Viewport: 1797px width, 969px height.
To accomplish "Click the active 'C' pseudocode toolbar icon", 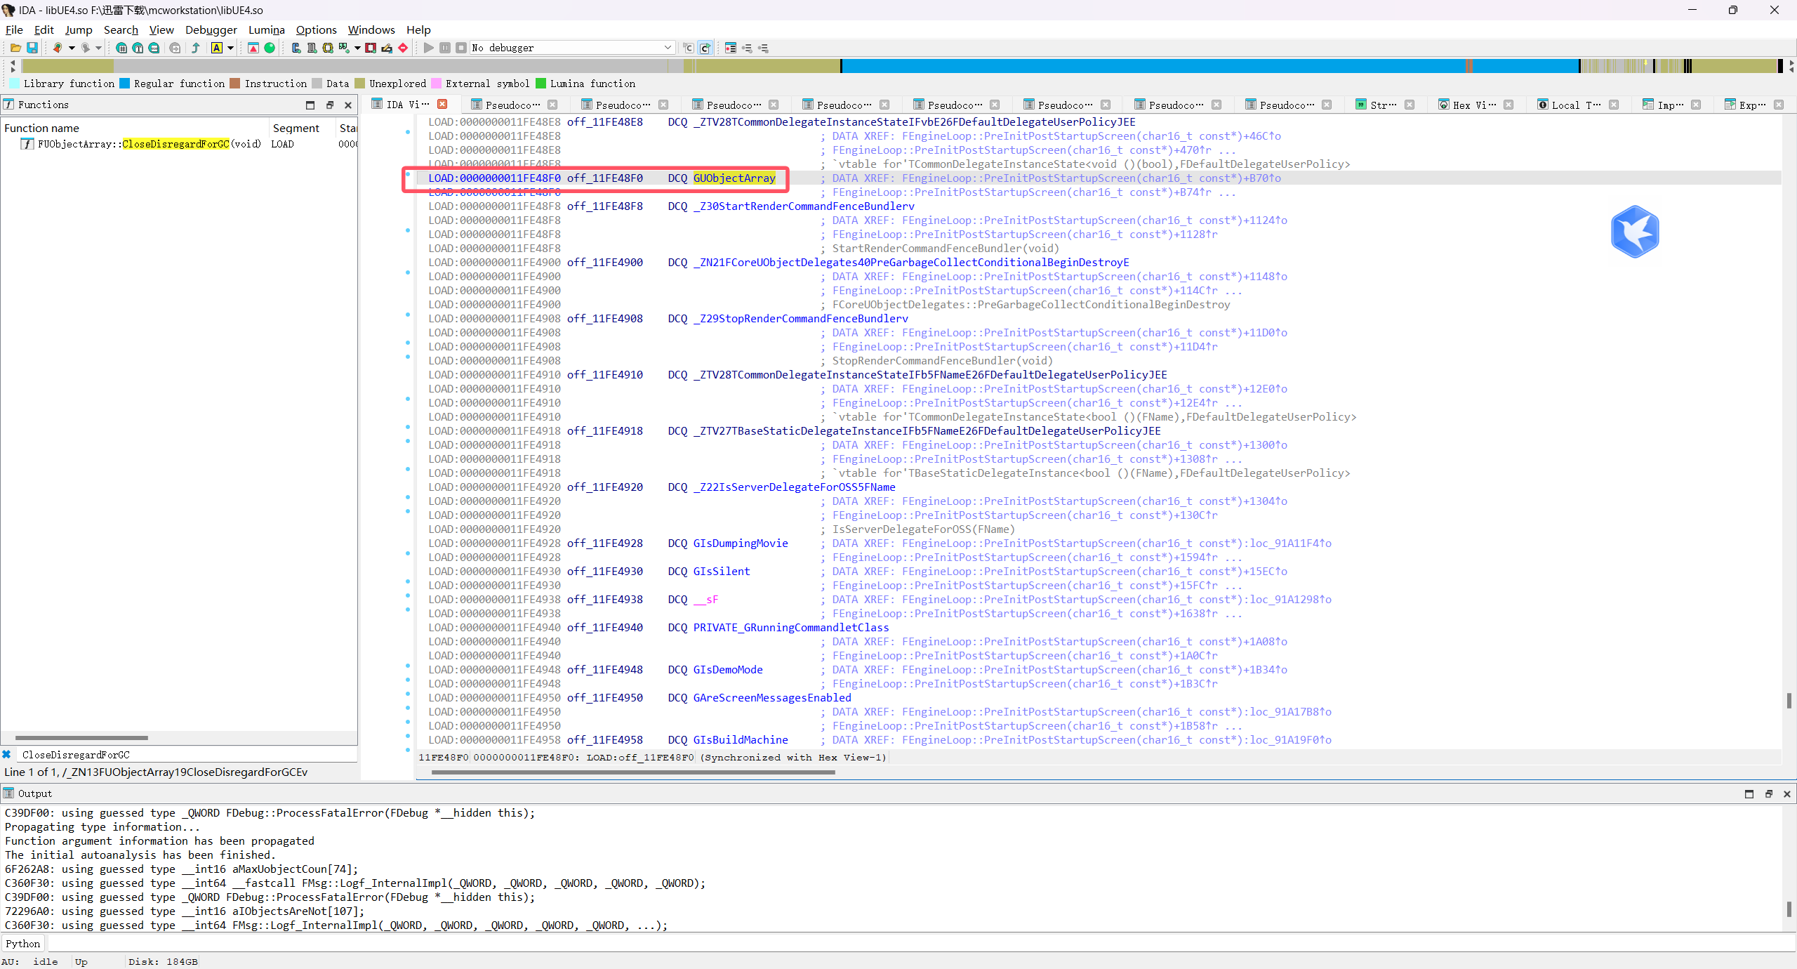I will [x=705, y=48].
